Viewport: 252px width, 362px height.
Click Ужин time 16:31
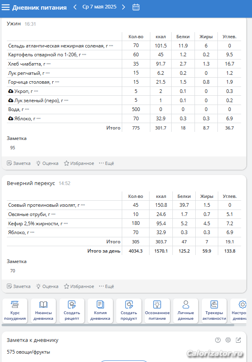point(30,24)
